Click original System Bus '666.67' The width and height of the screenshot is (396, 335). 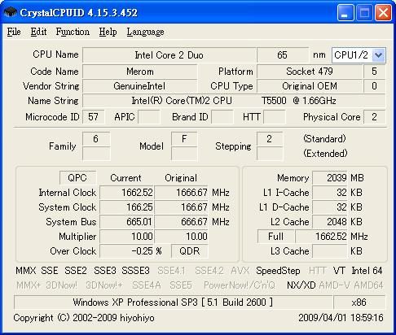181,222
